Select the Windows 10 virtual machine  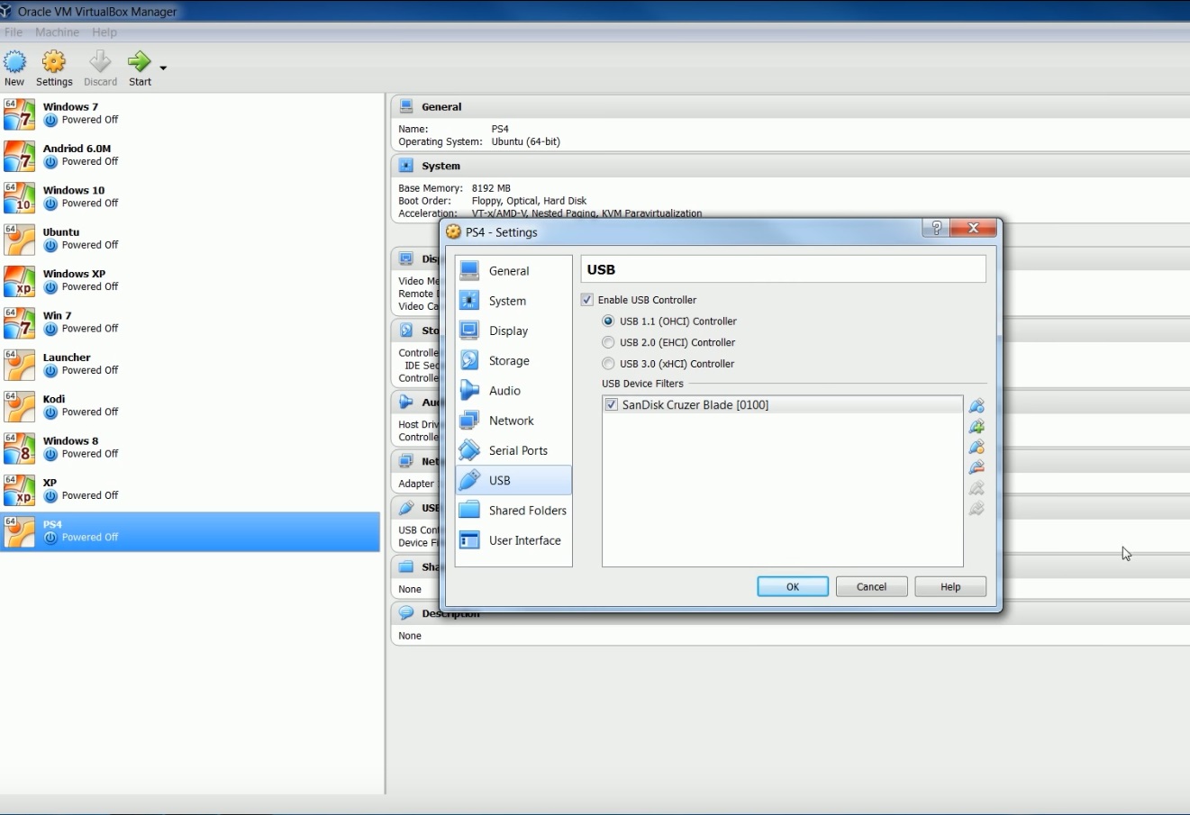(190, 197)
